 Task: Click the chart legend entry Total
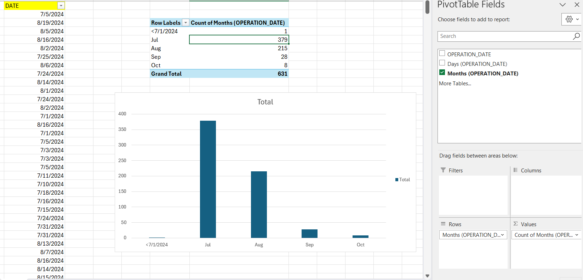click(402, 179)
